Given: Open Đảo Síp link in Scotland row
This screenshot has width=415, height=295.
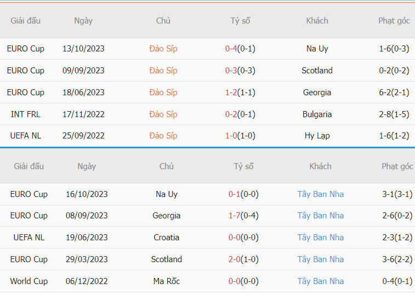Looking at the screenshot, I should 163,71.
